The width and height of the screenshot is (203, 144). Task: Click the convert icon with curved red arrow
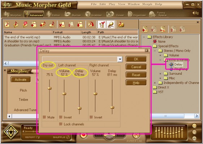pyautogui.click(x=91, y=24)
